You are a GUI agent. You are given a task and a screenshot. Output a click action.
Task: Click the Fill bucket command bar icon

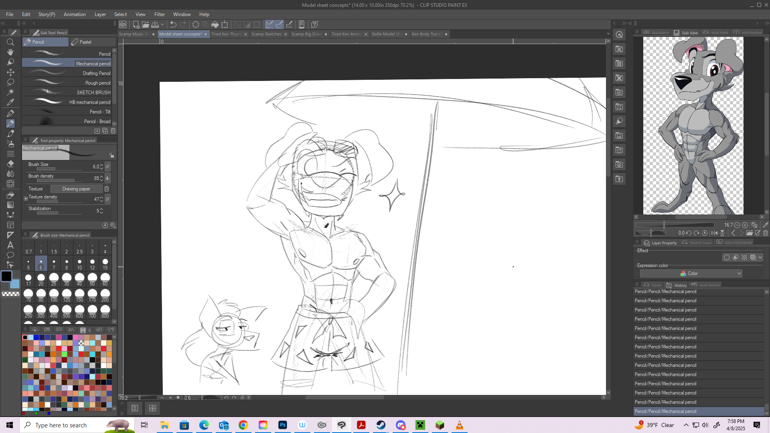(x=215, y=24)
